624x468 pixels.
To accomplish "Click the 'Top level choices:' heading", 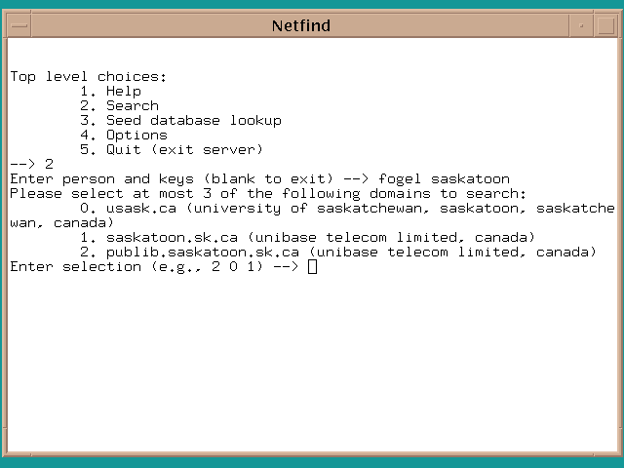I will (x=89, y=77).
